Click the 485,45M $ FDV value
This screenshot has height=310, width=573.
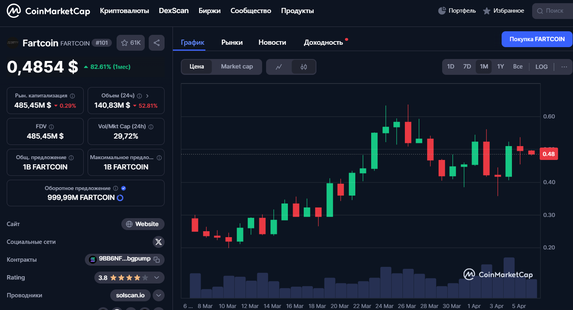(x=45, y=136)
